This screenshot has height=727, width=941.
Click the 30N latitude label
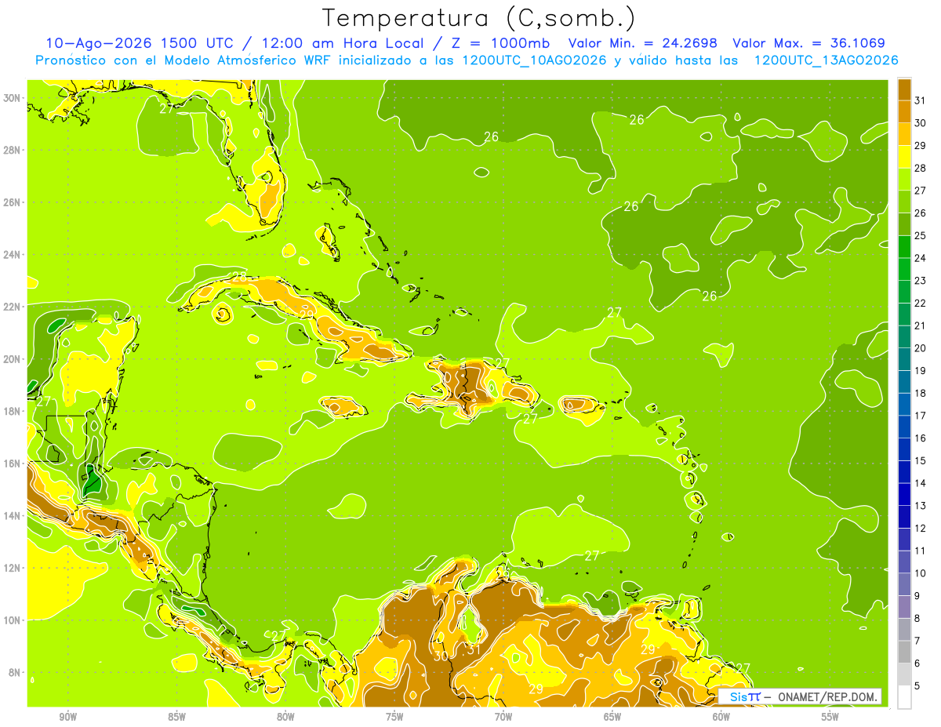[13, 97]
